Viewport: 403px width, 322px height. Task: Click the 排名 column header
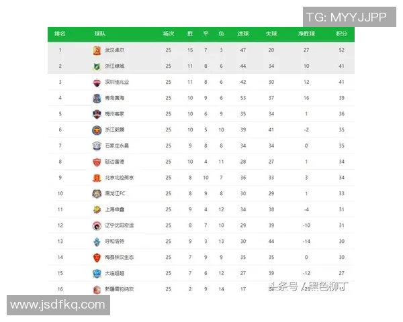point(60,34)
